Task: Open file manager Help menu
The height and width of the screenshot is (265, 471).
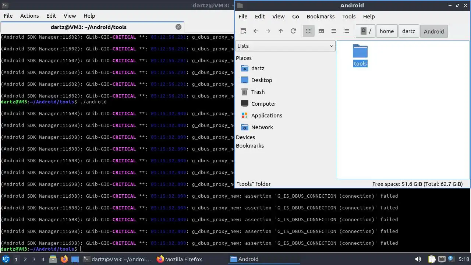Action: (x=369, y=17)
